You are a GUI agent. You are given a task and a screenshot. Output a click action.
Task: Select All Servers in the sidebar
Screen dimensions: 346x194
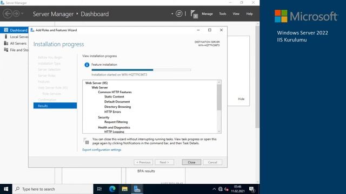click(15, 43)
